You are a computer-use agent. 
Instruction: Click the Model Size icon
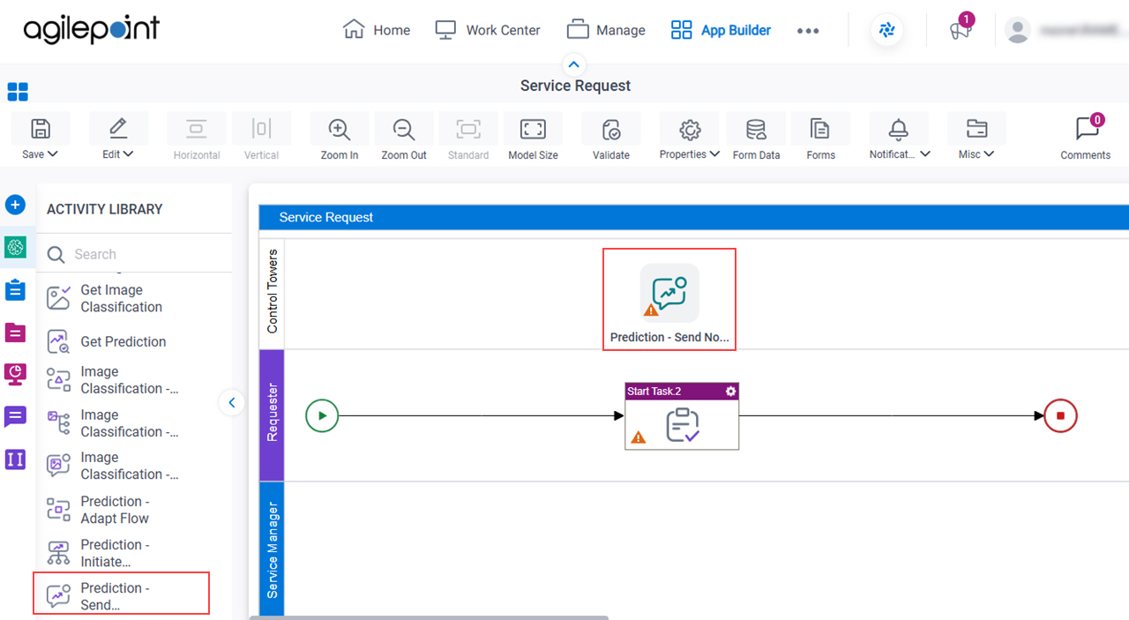tap(533, 129)
